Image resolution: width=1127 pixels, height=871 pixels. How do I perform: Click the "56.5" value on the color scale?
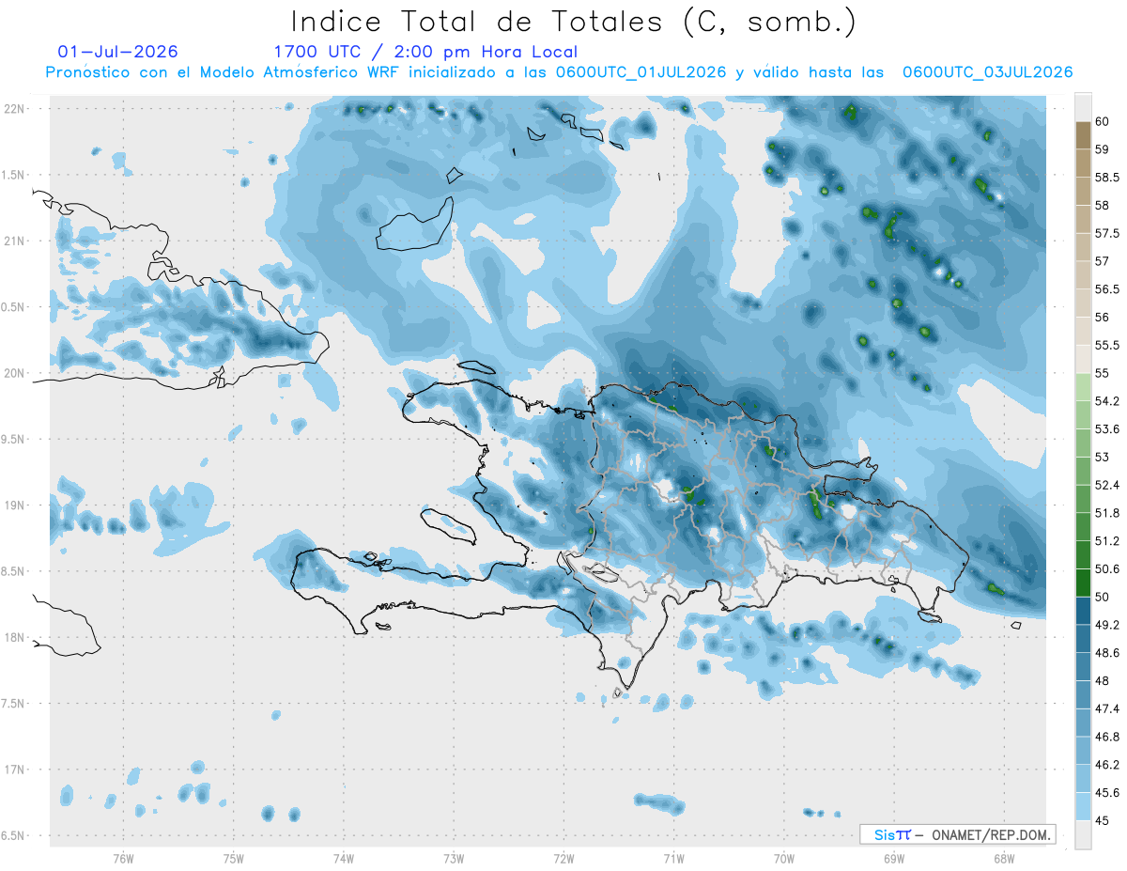[1106, 289]
